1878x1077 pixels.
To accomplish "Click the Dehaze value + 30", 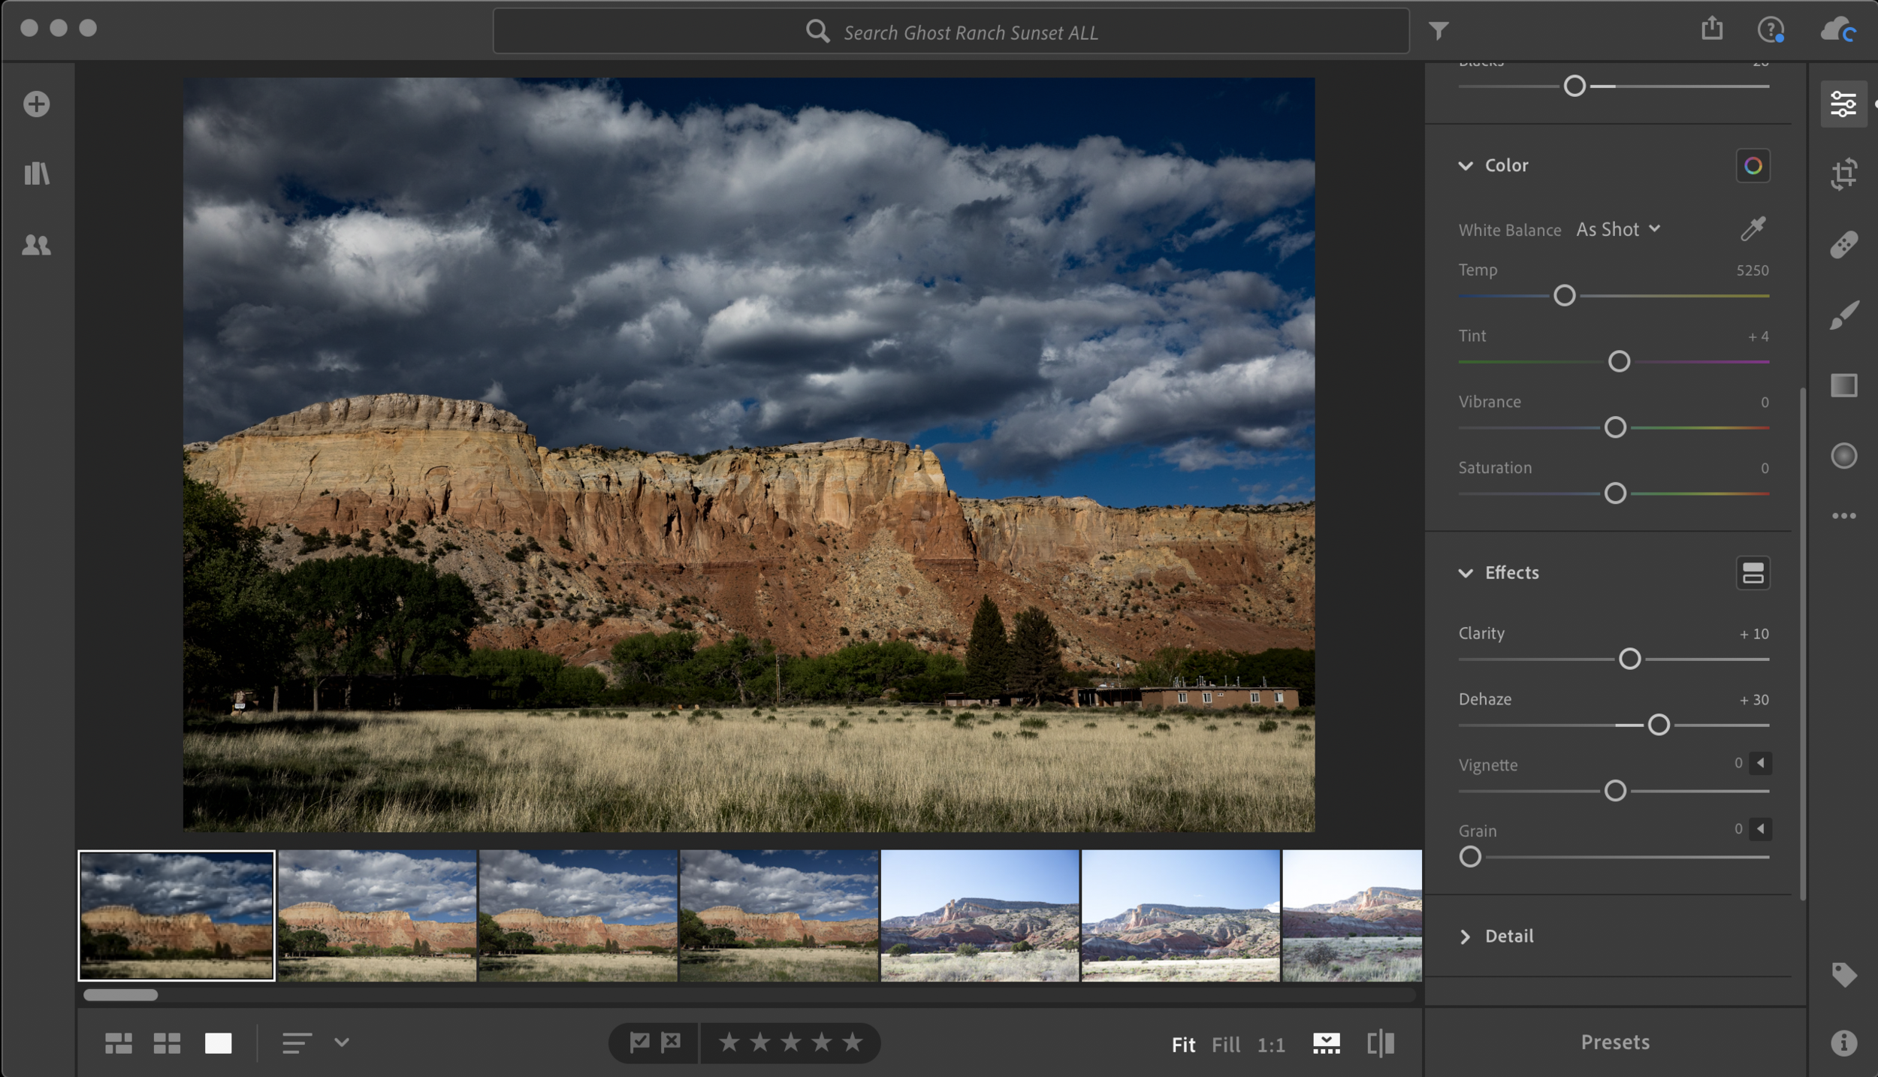I will (1754, 700).
